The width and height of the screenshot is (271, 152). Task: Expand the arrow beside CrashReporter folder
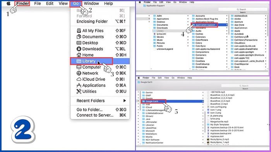coord(266,64)
